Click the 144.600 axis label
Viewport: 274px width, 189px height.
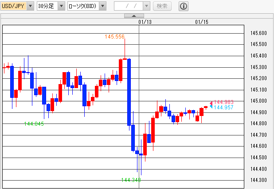click(258, 146)
